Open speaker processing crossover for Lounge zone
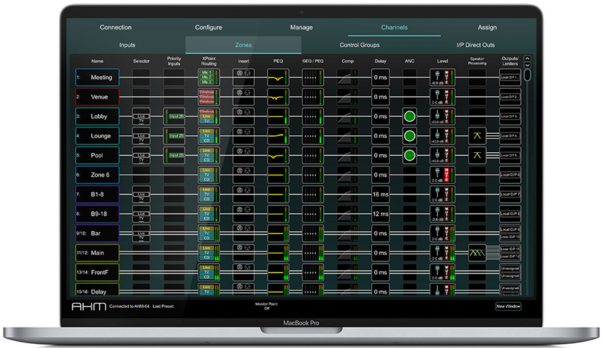This screenshot has height=348, width=602. (477, 135)
